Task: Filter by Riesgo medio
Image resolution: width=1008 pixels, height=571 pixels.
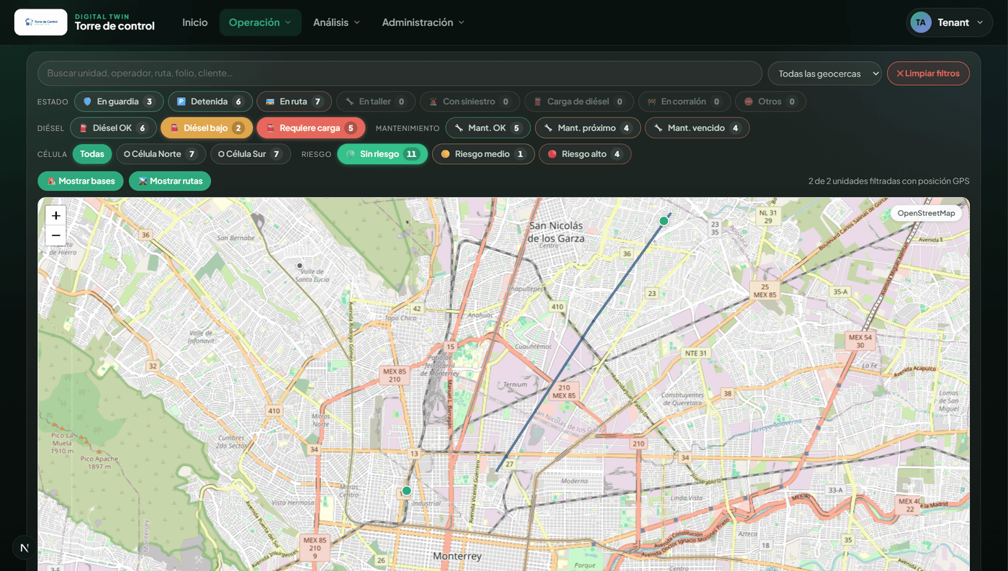Action: (483, 154)
